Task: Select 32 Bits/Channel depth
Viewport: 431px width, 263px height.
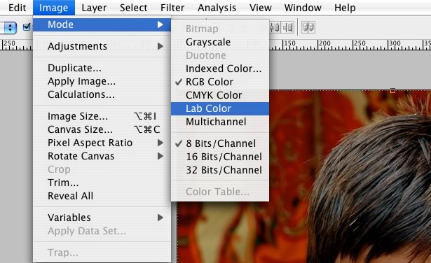Action: click(220, 170)
